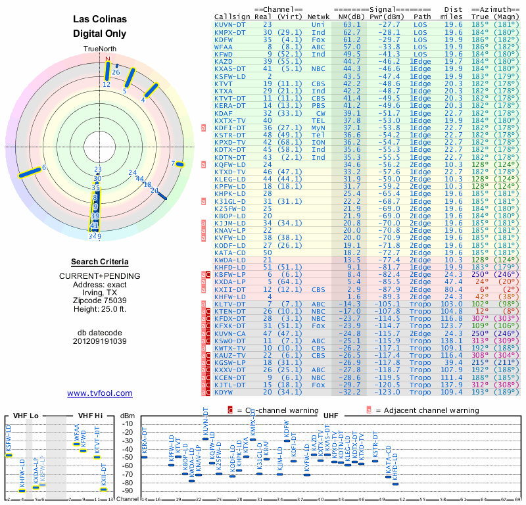
Task: Click the 'Path' column header
Action: point(422,17)
